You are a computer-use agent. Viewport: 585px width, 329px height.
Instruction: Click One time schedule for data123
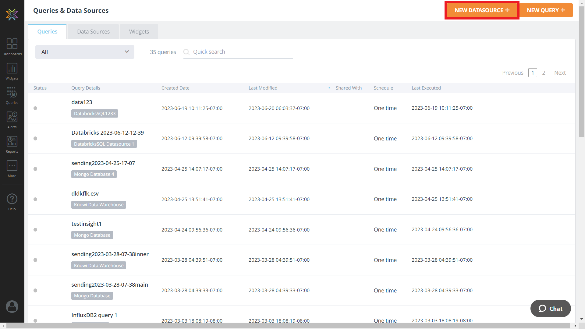(385, 108)
